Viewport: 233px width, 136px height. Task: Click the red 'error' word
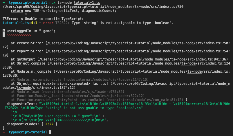(48, 23)
